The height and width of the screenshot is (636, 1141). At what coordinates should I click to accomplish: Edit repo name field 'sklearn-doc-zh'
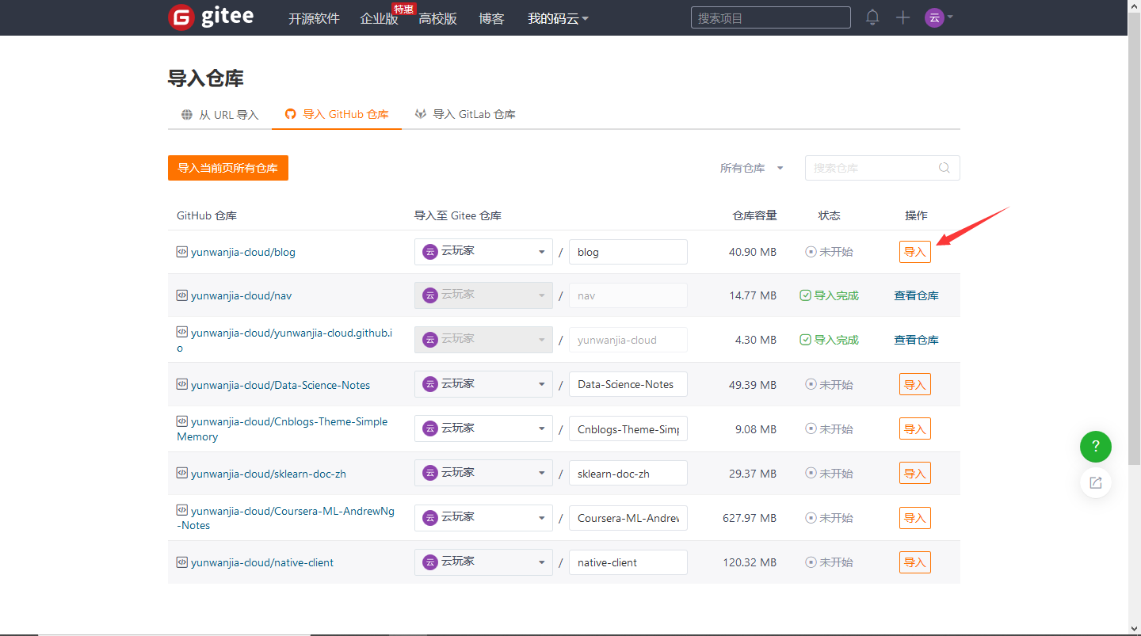click(x=628, y=474)
